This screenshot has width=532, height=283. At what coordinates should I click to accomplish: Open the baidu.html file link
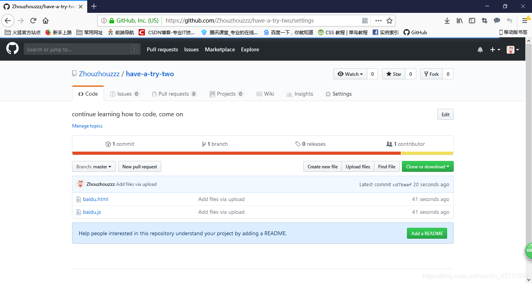click(x=95, y=199)
